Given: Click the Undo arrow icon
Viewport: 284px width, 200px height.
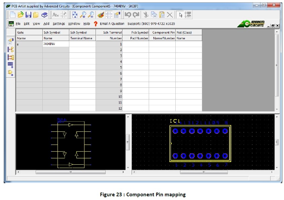Looking at the screenshot, I should click(128, 14).
